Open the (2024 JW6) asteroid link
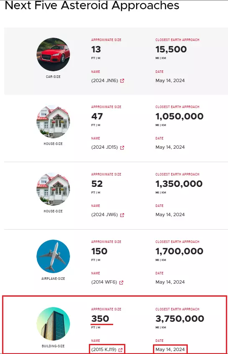 [105, 214]
